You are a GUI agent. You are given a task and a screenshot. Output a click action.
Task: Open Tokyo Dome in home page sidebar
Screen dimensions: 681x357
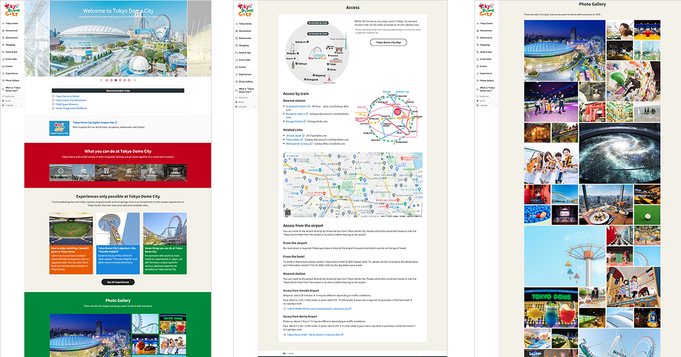12,24
